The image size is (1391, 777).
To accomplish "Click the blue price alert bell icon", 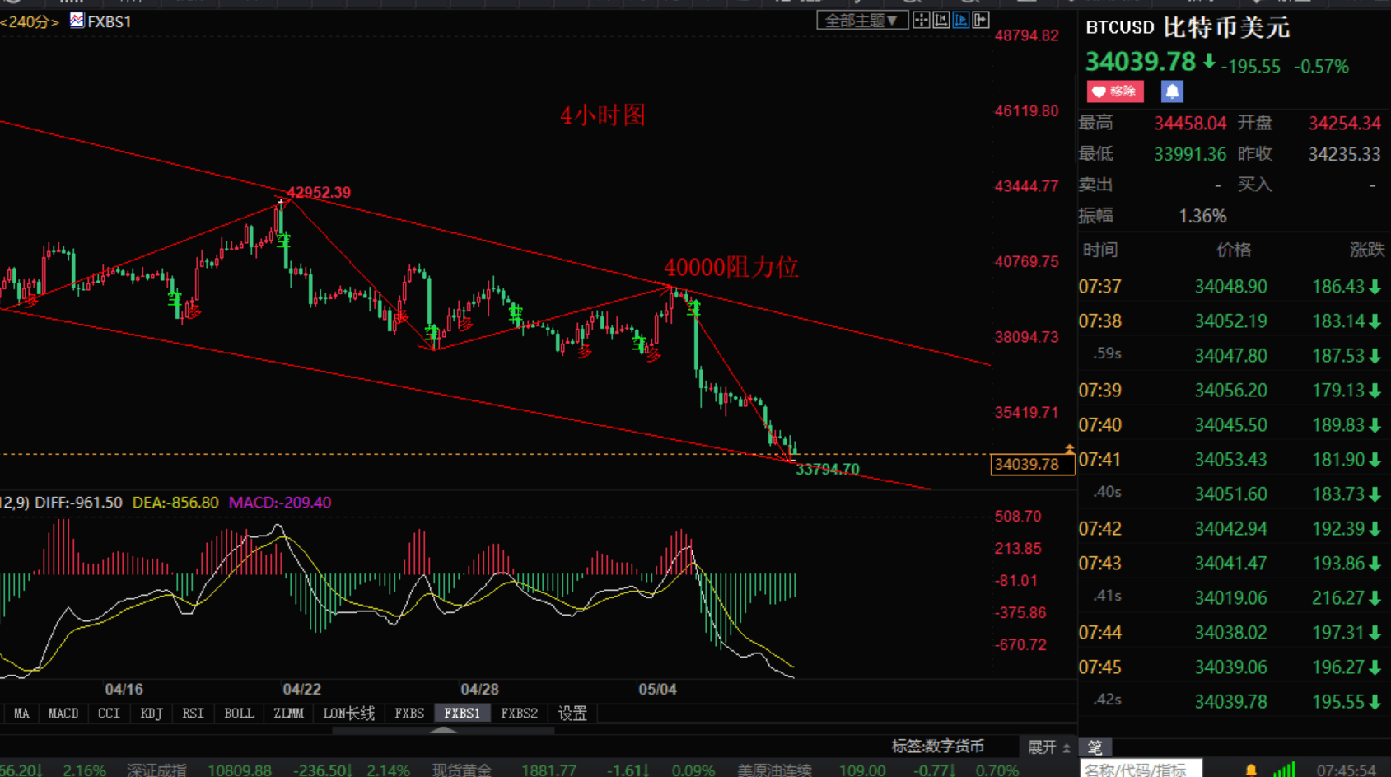I will click(1172, 91).
